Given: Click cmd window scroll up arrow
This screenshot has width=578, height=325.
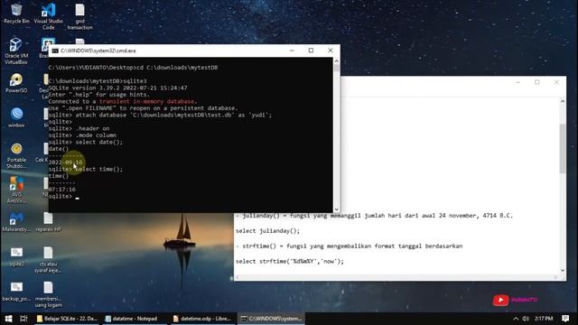Looking at the screenshot, I should coord(336,60).
